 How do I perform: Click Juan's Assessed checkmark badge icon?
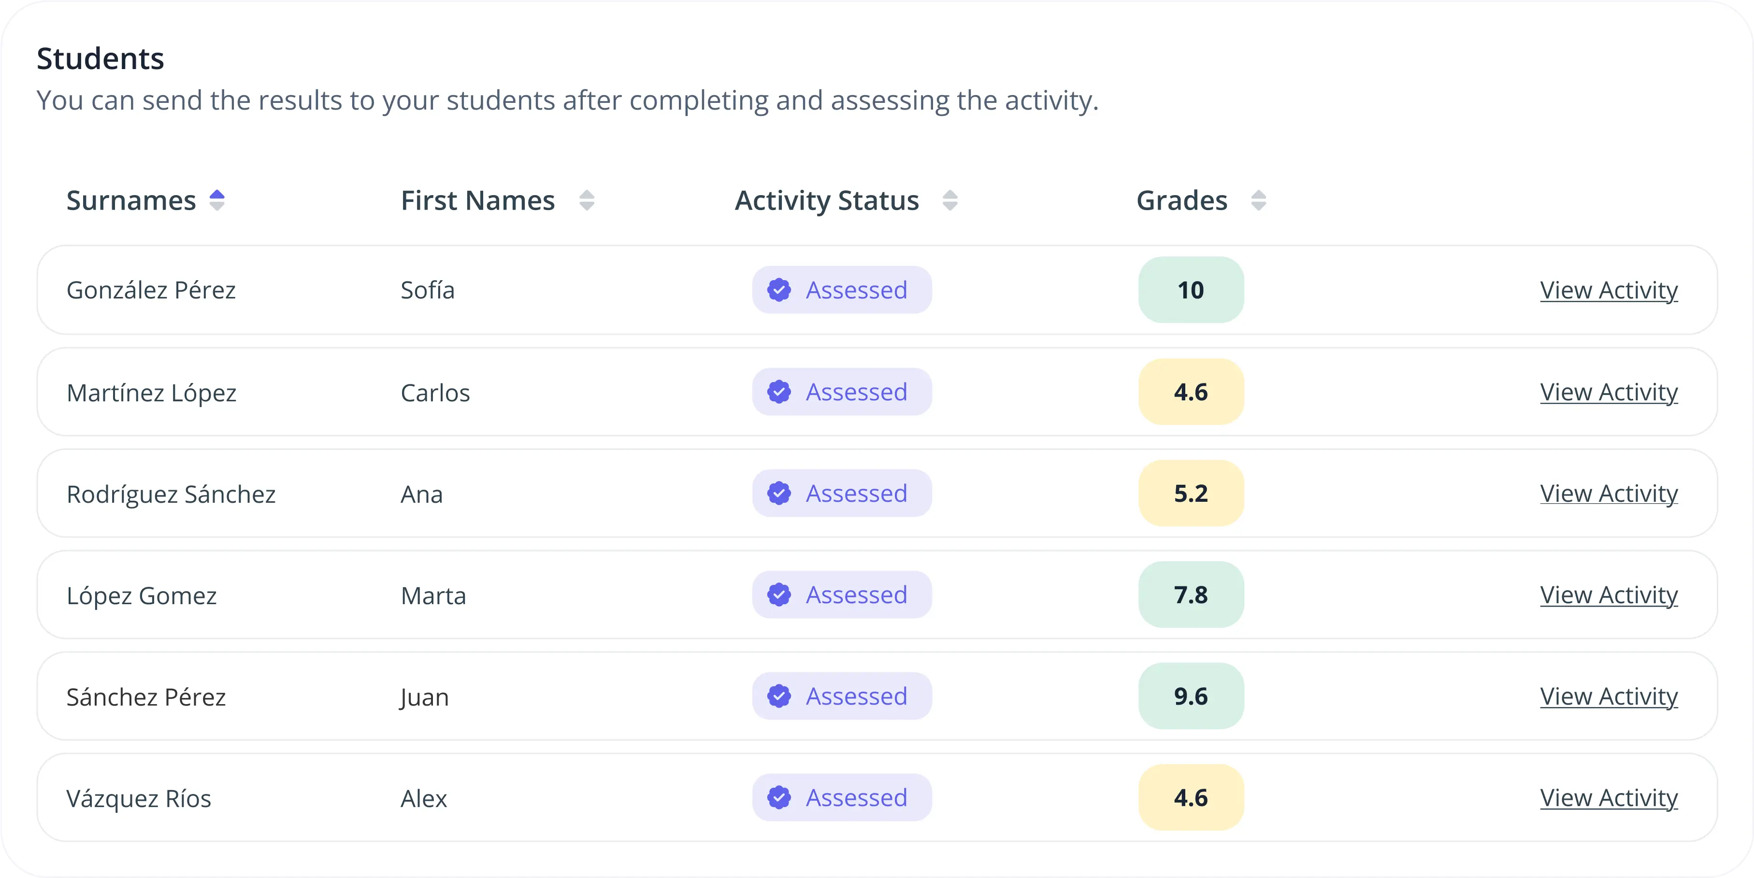(x=779, y=696)
